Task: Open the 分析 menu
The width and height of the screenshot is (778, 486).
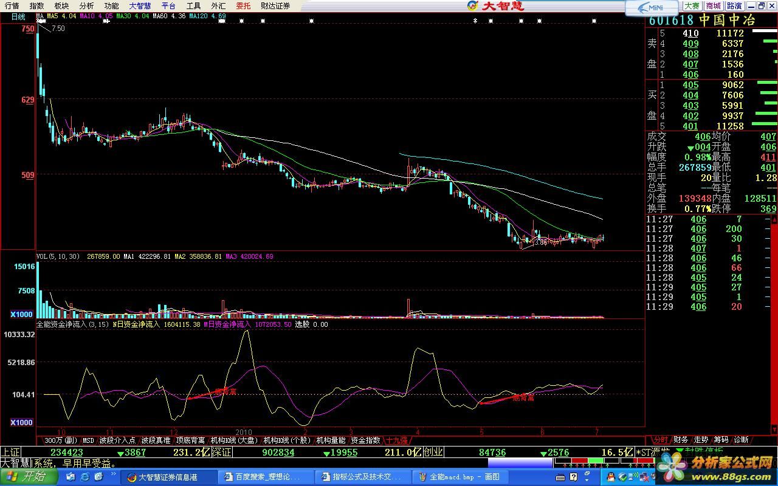Action: tap(86, 5)
